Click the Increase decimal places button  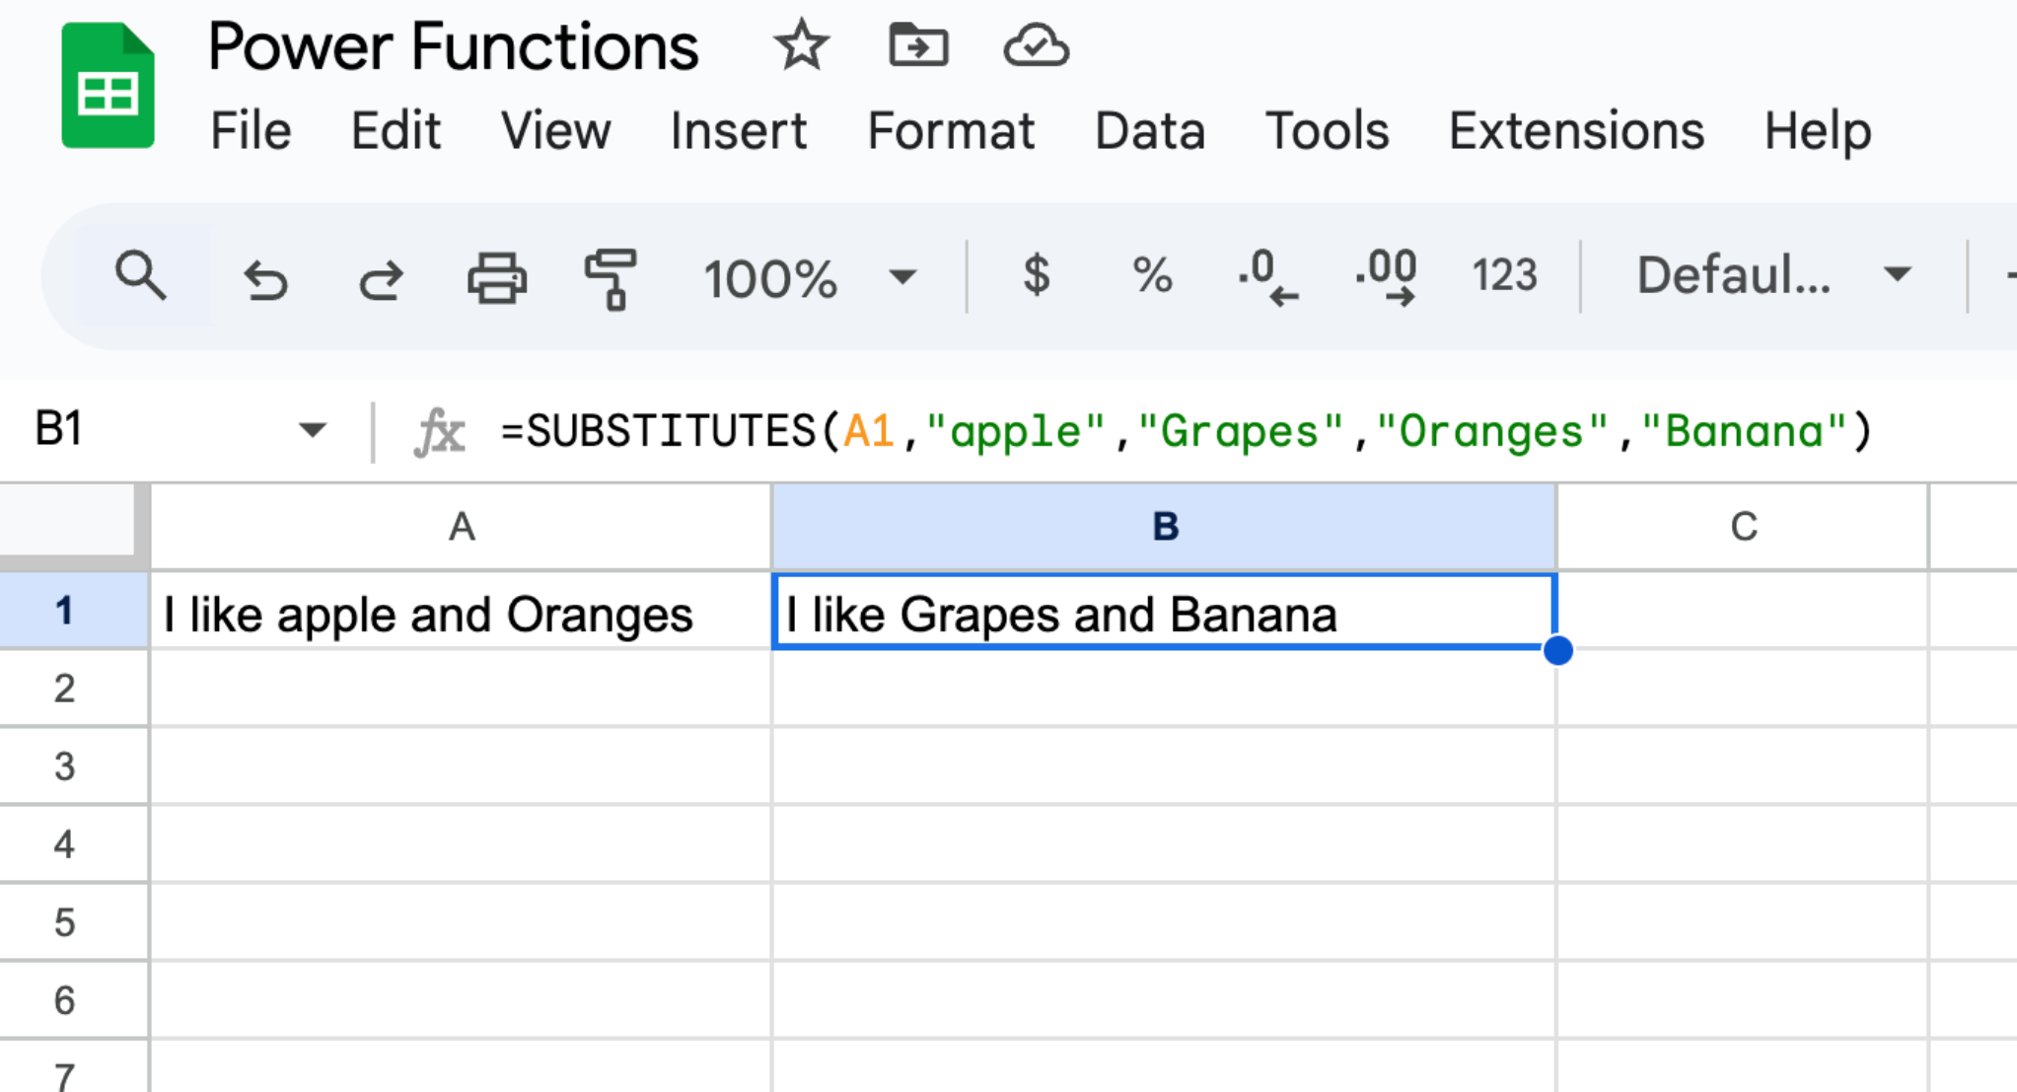pyautogui.click(x=1386, y=277)
